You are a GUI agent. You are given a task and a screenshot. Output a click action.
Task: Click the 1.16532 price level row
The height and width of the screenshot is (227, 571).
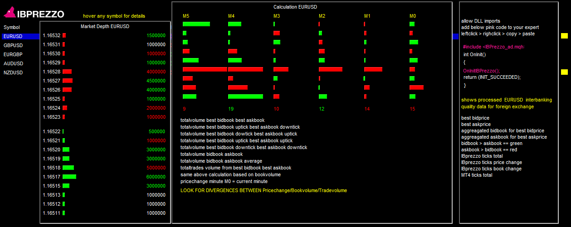click(51, 35)
